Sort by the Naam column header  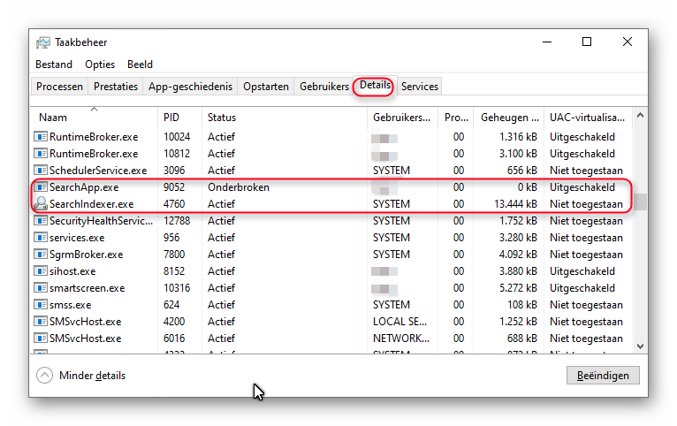(x=94, y=118)
